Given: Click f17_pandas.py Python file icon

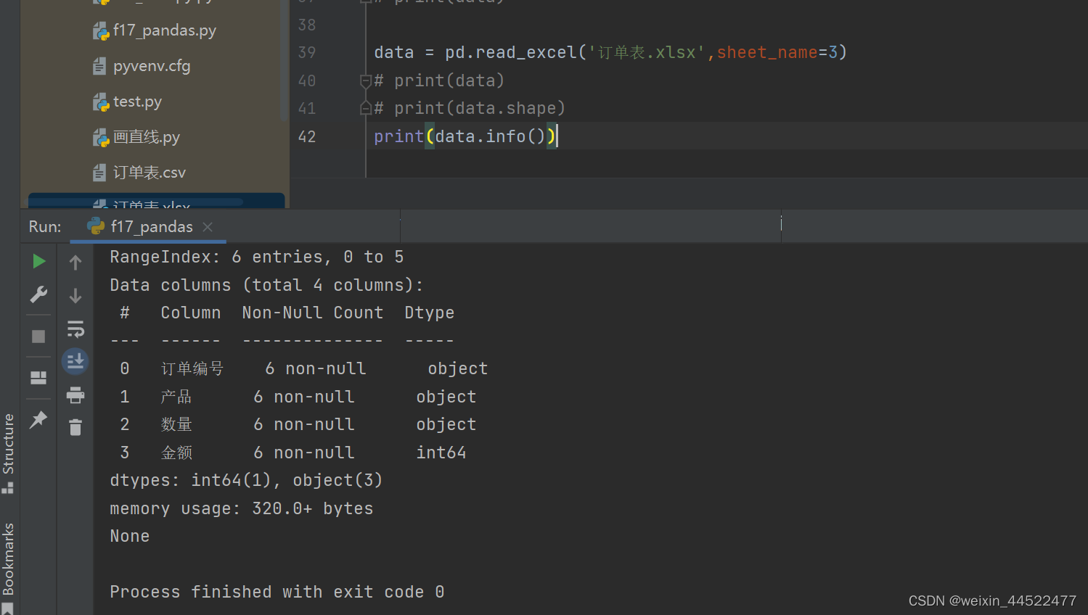Looking at the screenshot, I should click(x=101, y=31).
